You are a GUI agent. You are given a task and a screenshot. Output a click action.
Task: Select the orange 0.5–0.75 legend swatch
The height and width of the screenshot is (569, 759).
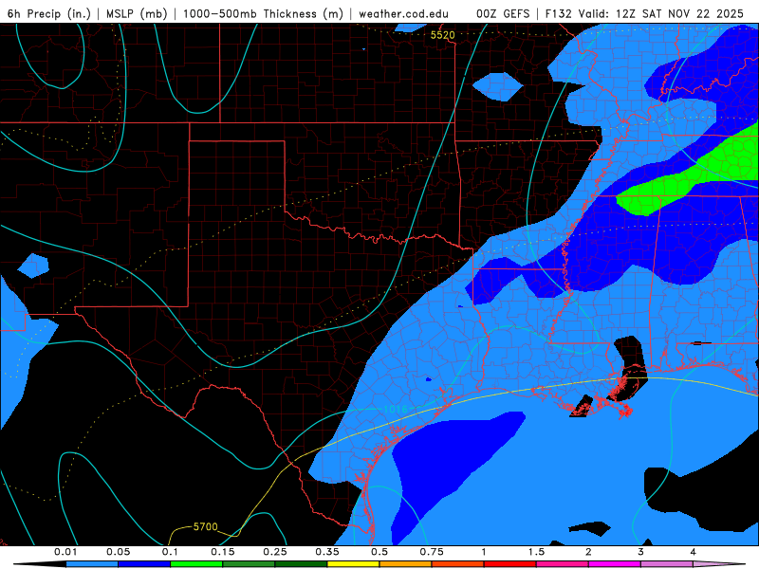coord(406,564)
